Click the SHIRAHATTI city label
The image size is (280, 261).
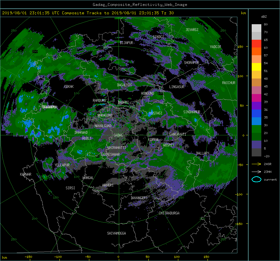[117, 148]
